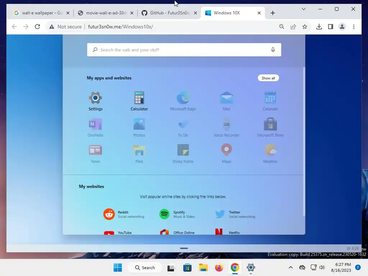The height and width of the screenshot is (276, 368).
Task: Select the Windows 10X tab
Action: pyautogui.click(x=233, y=13)
